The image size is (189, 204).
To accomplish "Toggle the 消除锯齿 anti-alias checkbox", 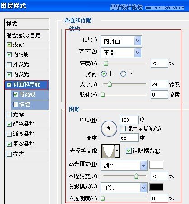I will 128,151.
